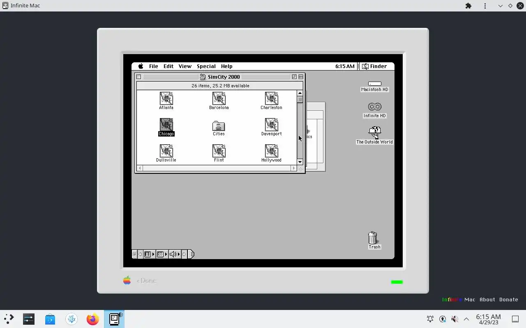Click the SimCity 2000 window resize corner
Viewport: 526px width, 328px height.
[300, 169]
